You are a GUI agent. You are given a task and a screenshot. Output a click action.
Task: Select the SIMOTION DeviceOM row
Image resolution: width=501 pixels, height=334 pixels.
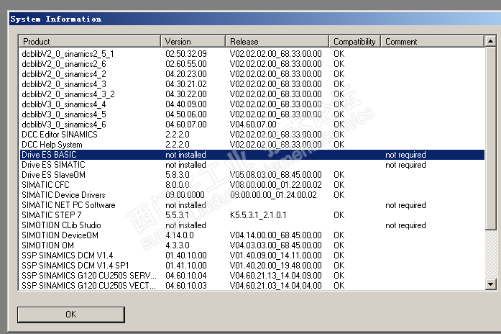click(252, 235)
